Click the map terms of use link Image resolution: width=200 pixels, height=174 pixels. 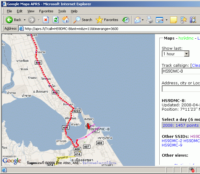click(99, 163)
